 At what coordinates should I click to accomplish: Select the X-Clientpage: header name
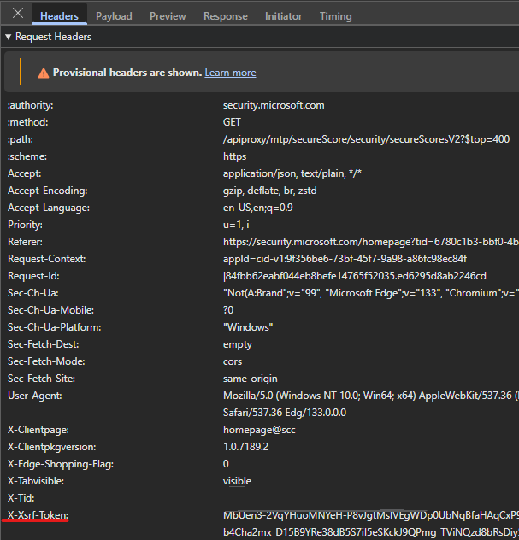[x=38, y=430]
